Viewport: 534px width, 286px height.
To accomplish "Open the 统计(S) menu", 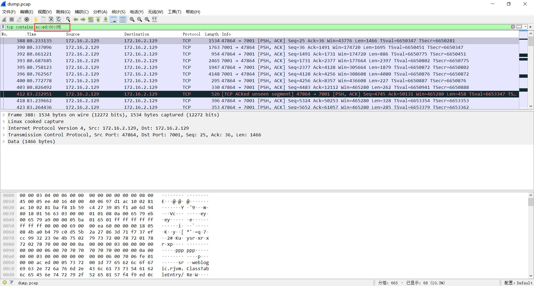I will [x=118, y=12].
